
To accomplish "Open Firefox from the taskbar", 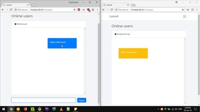I will coord(25,109).
